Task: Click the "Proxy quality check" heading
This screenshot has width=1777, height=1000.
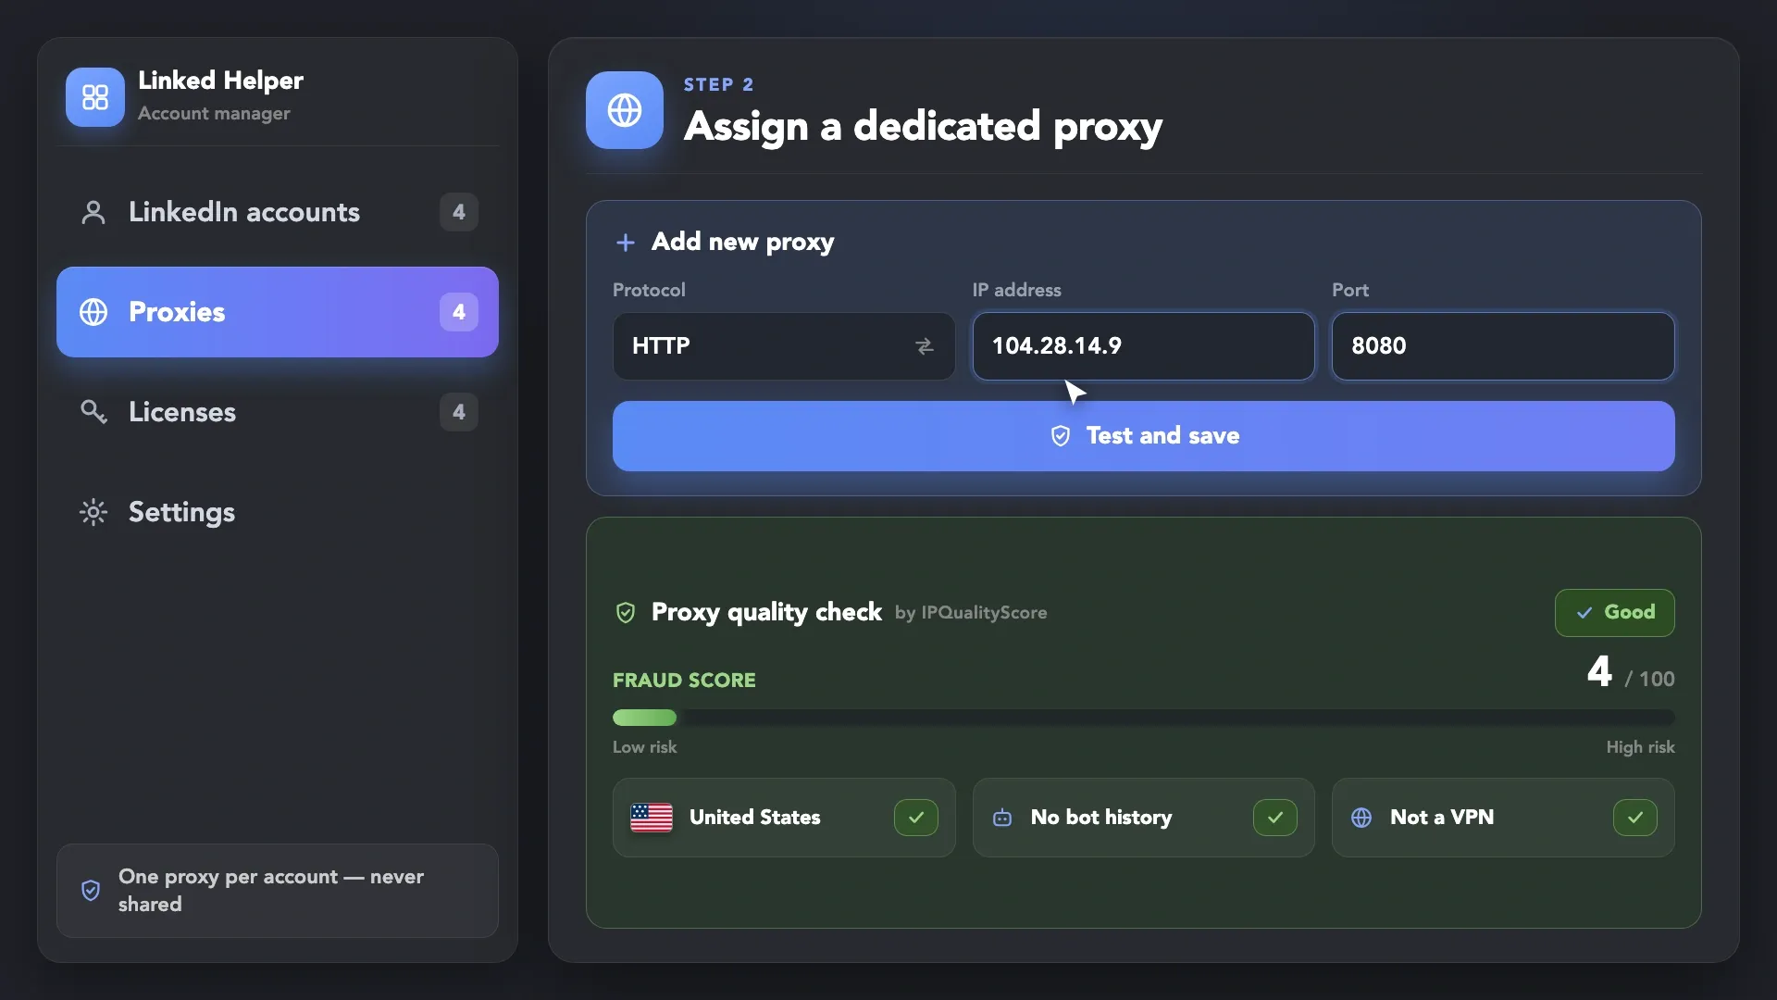Action: click(x=766, y=612)
